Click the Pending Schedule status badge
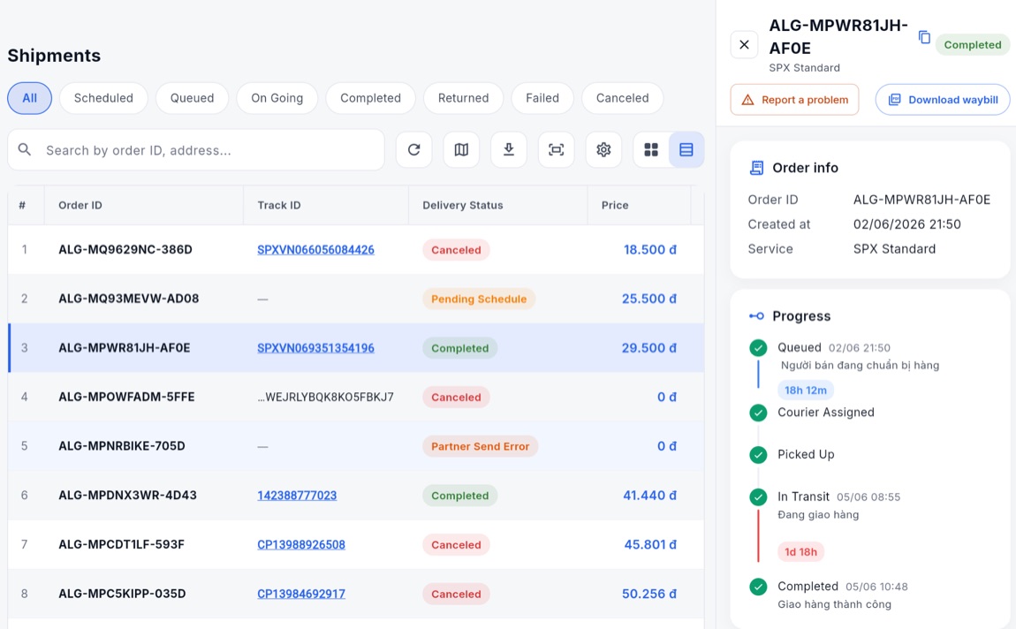 click(479, 299)
